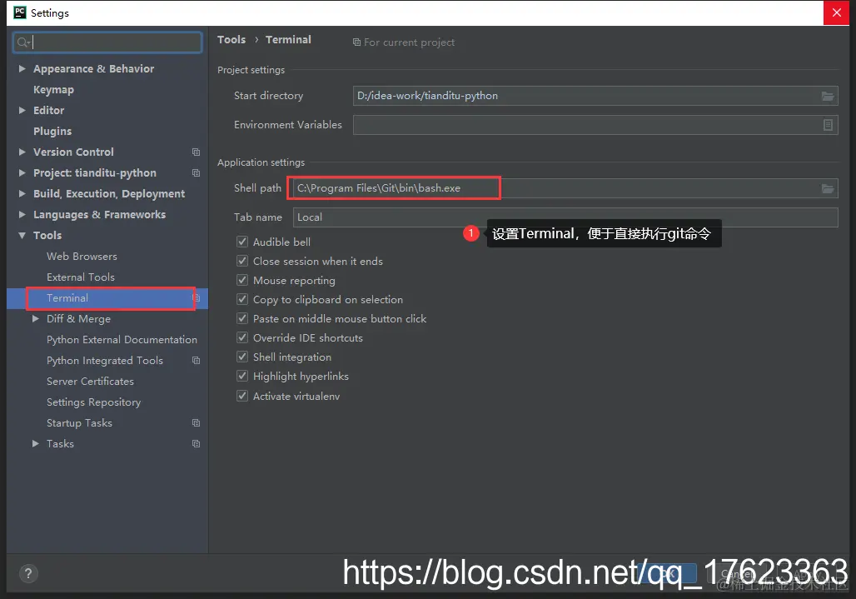This screenshot has width=856, height=599.
Task: Select Editor category label
Action: pos(48,110)
